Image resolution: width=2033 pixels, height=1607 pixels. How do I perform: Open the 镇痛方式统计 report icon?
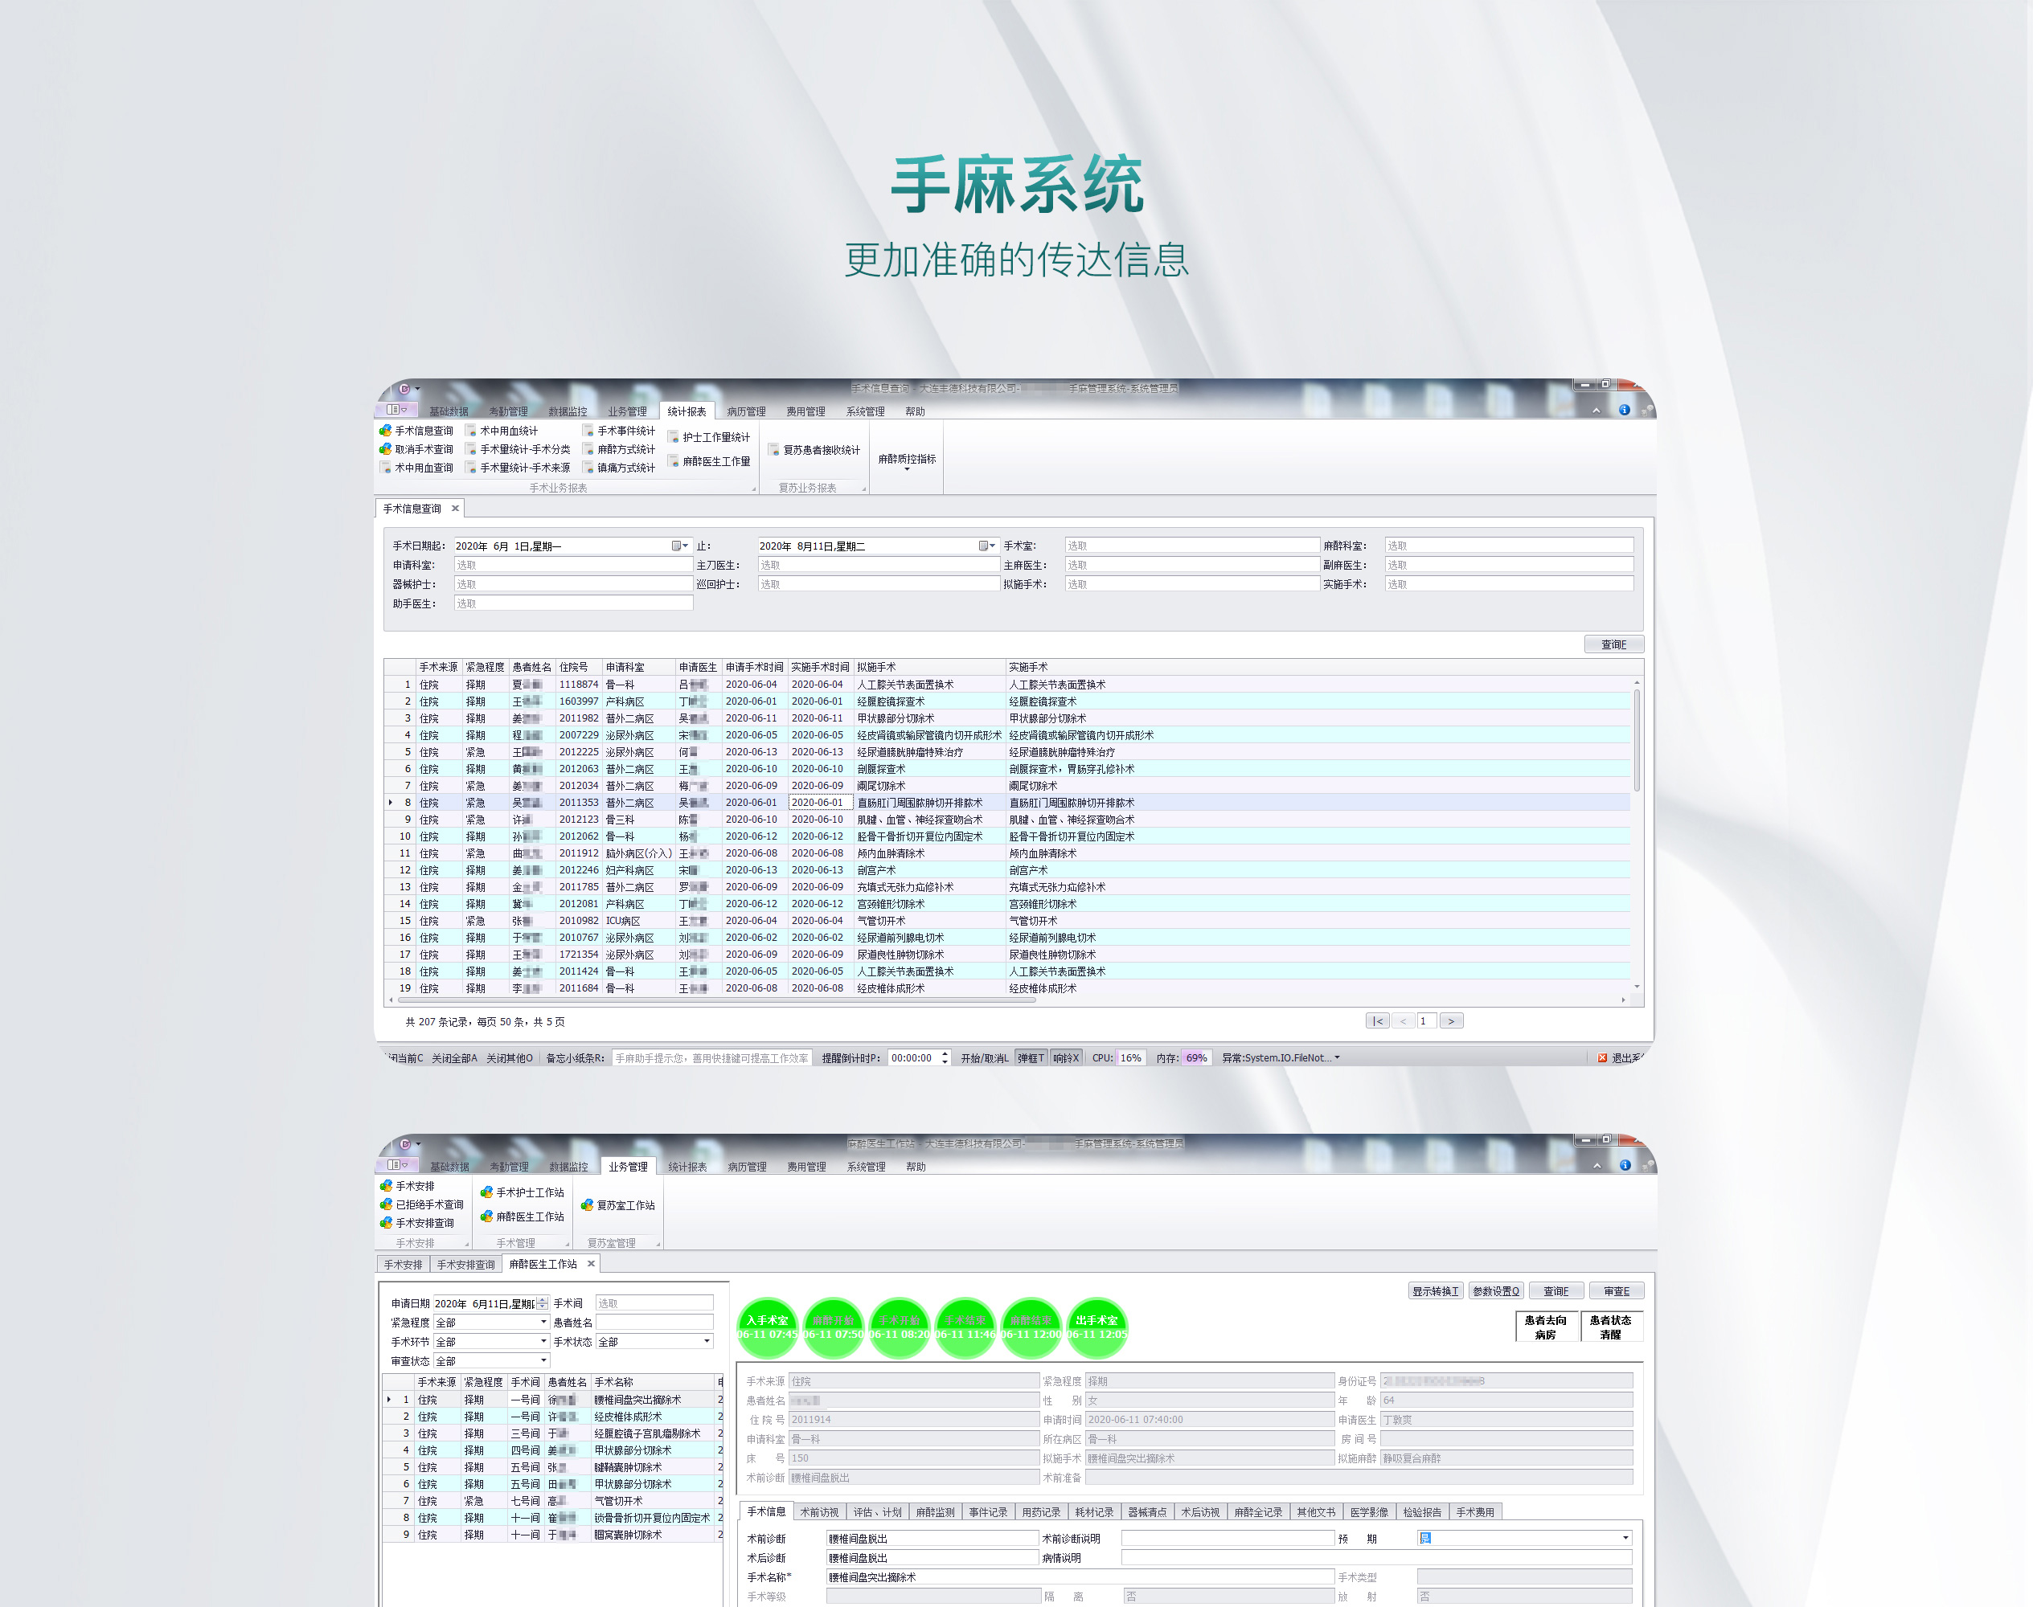(x=588, y=468)
